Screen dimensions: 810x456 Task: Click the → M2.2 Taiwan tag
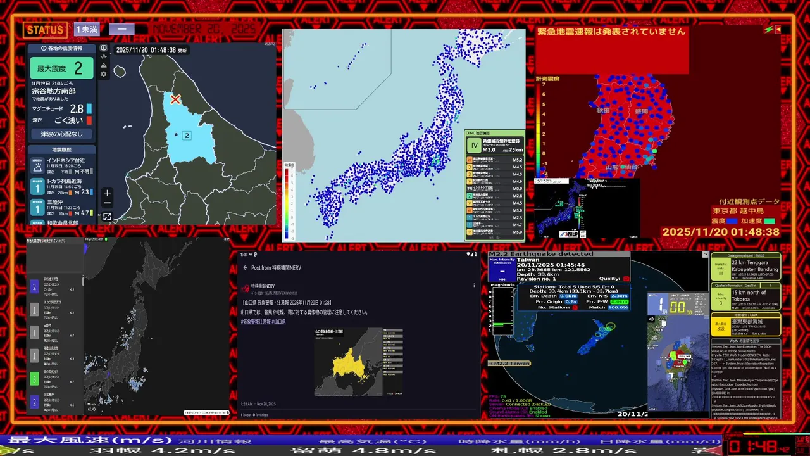(509, 363)
